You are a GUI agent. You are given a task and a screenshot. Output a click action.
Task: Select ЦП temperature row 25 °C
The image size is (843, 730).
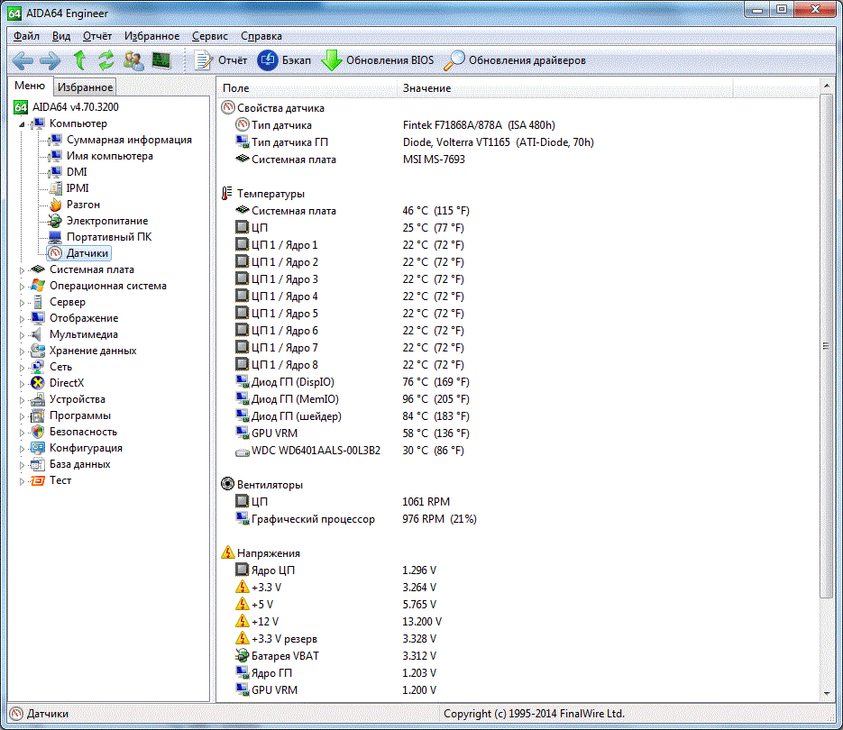tap(518, 228)
